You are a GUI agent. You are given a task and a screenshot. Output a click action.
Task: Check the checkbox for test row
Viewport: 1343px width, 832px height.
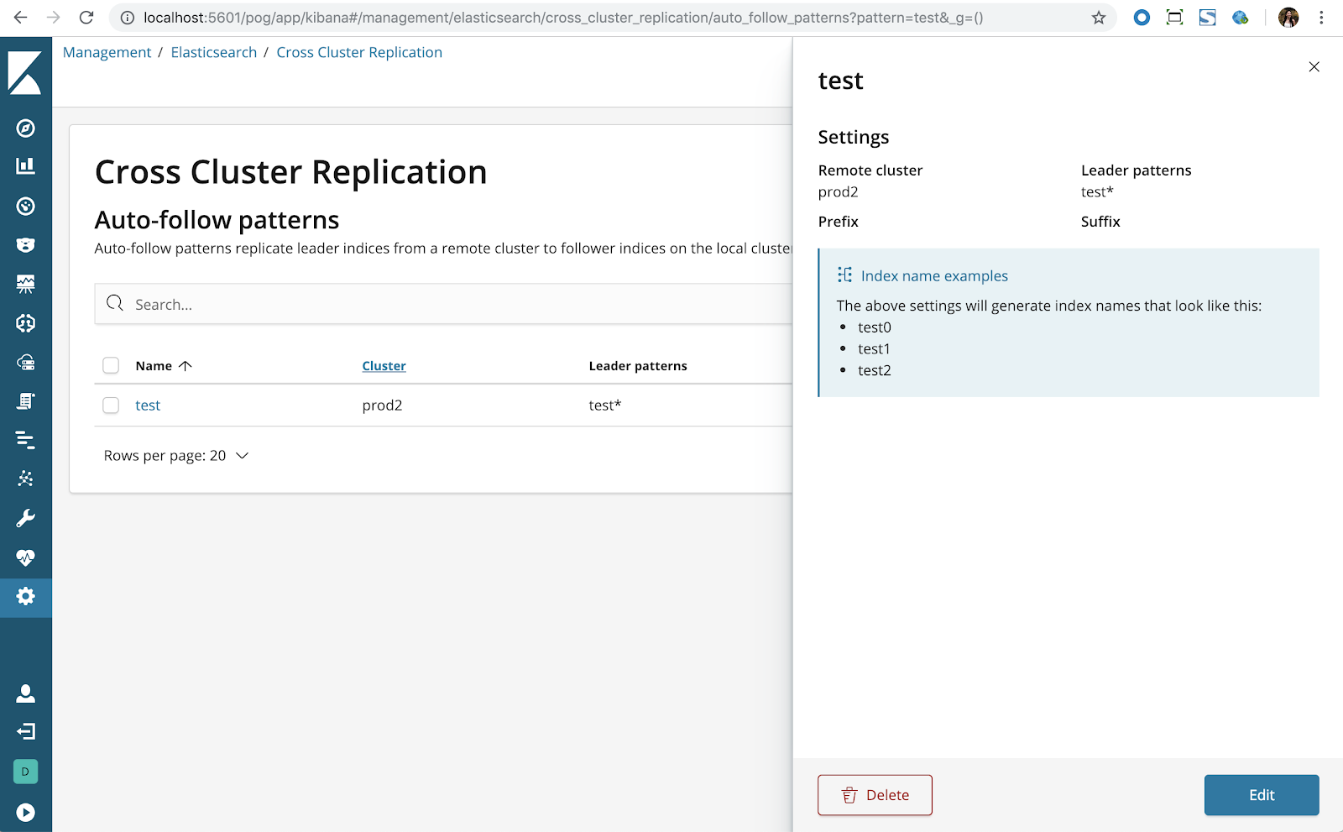[x=111, y=406]
